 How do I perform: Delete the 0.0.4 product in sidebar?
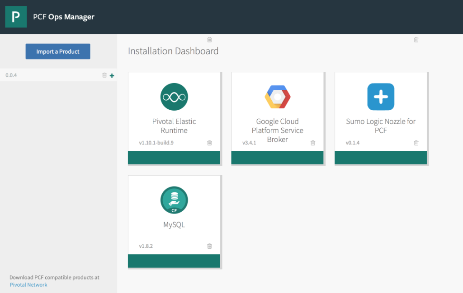(104, 75)
